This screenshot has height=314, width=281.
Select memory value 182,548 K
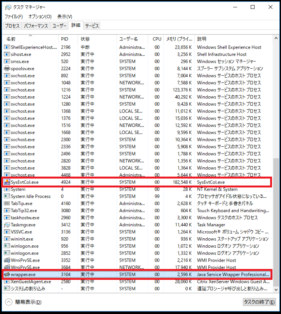(x=182, y=182)
